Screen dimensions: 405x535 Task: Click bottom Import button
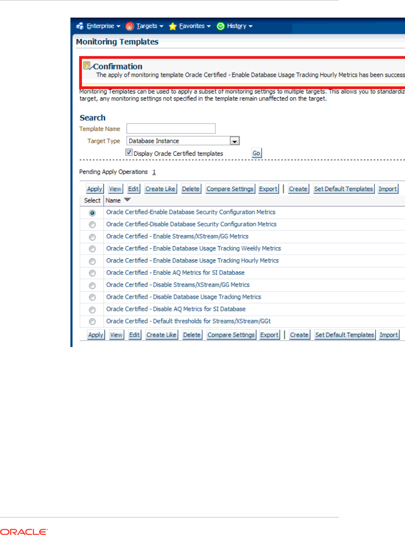point(389,335)
